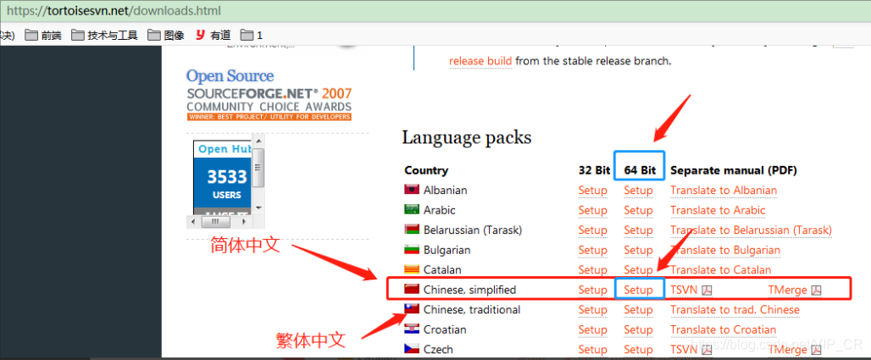The width and height of the screenshot is (871, 360).
Task: Click Separate manual (PDF) column header
Action: tap(734, 170)
